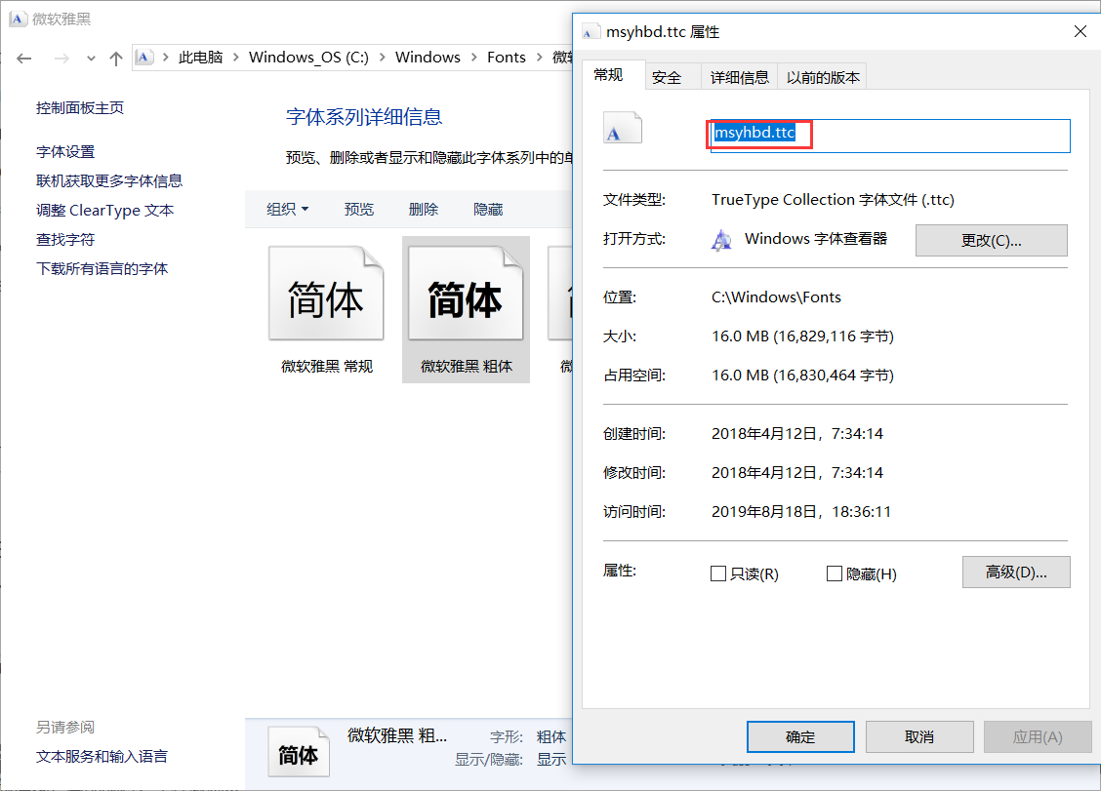
Task: Switch to the 以前的版本 tab
Action: (x=822, y=77)
